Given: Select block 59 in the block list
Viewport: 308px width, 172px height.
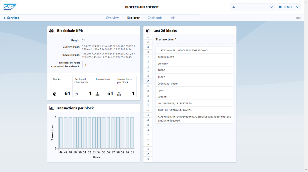Looking at the screenshot, I should (x=148, y=47).
